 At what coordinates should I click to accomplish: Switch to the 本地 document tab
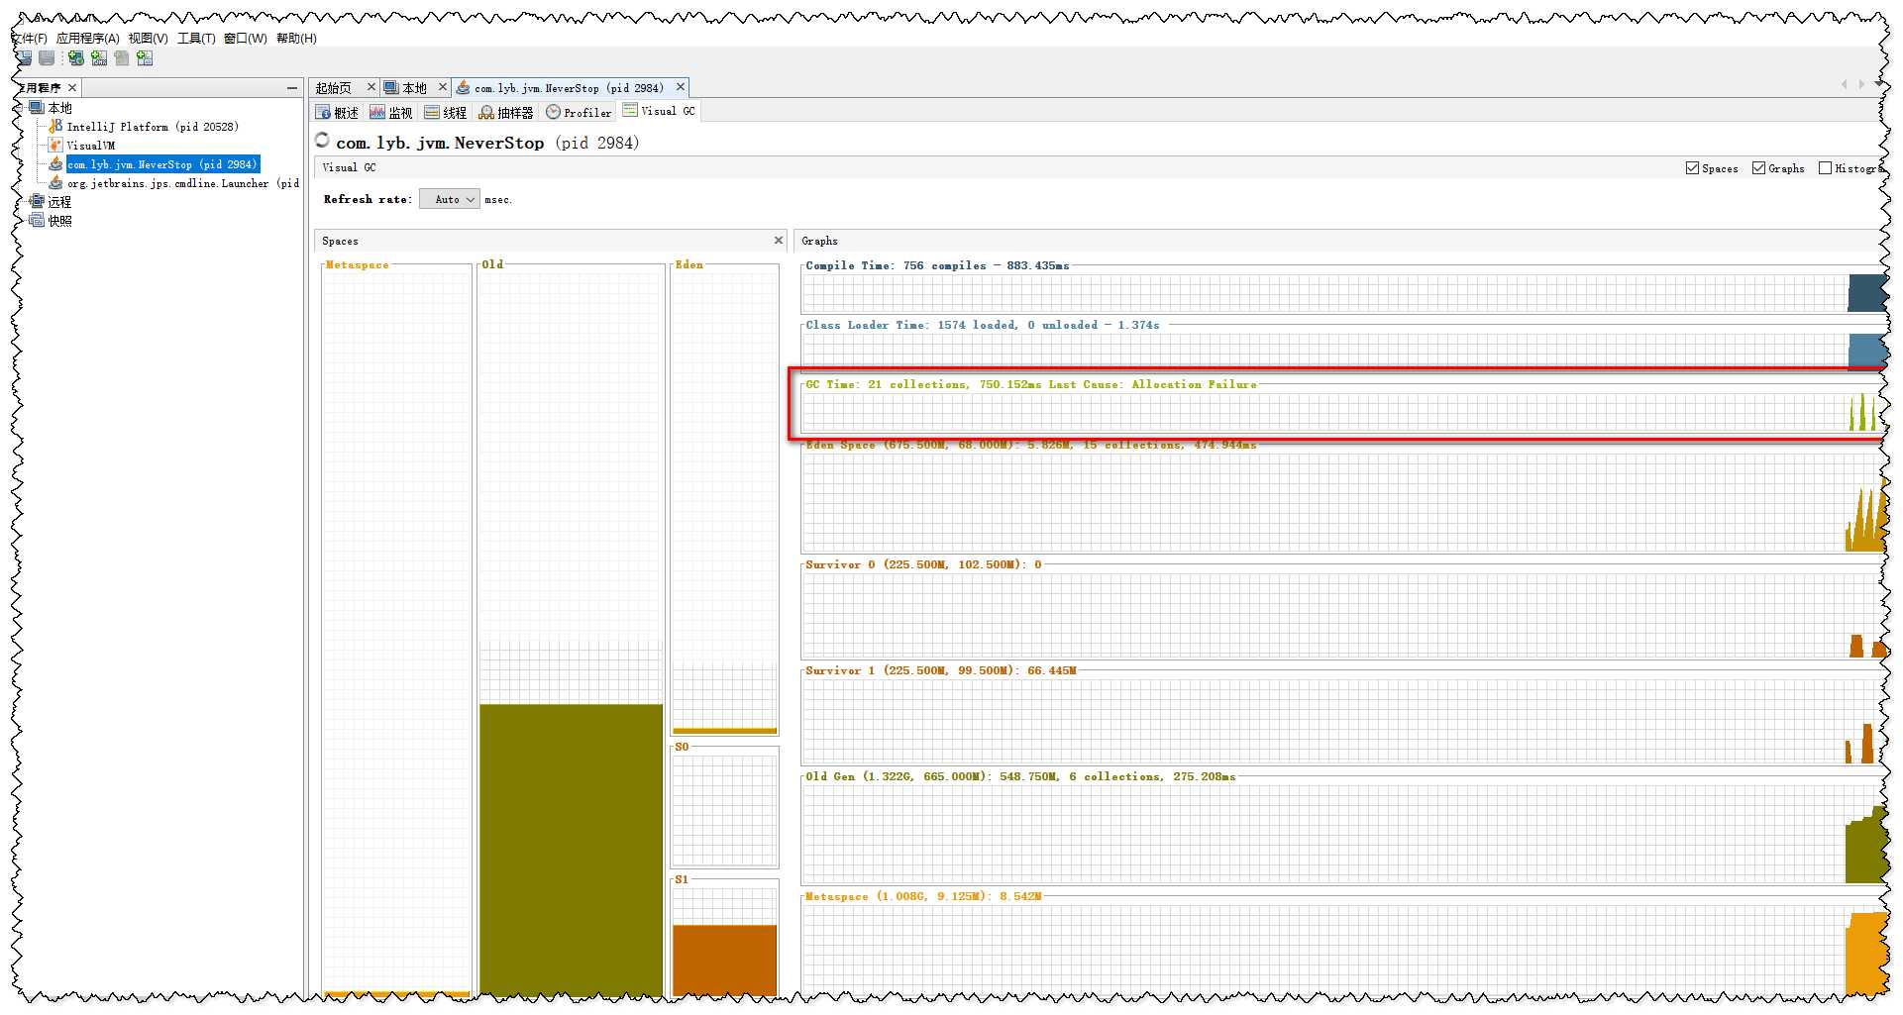(x=414, y=88)
